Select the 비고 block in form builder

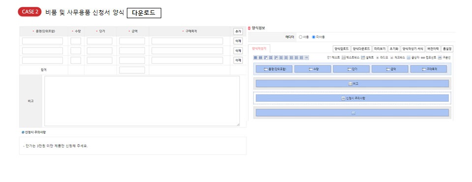[x=352, y=84]
